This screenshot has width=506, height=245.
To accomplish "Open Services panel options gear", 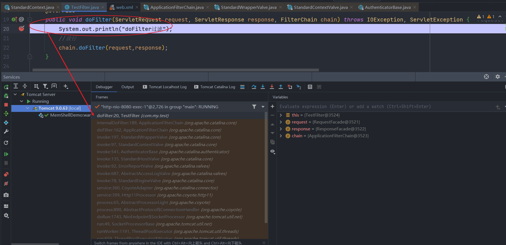I will point(497,77).
